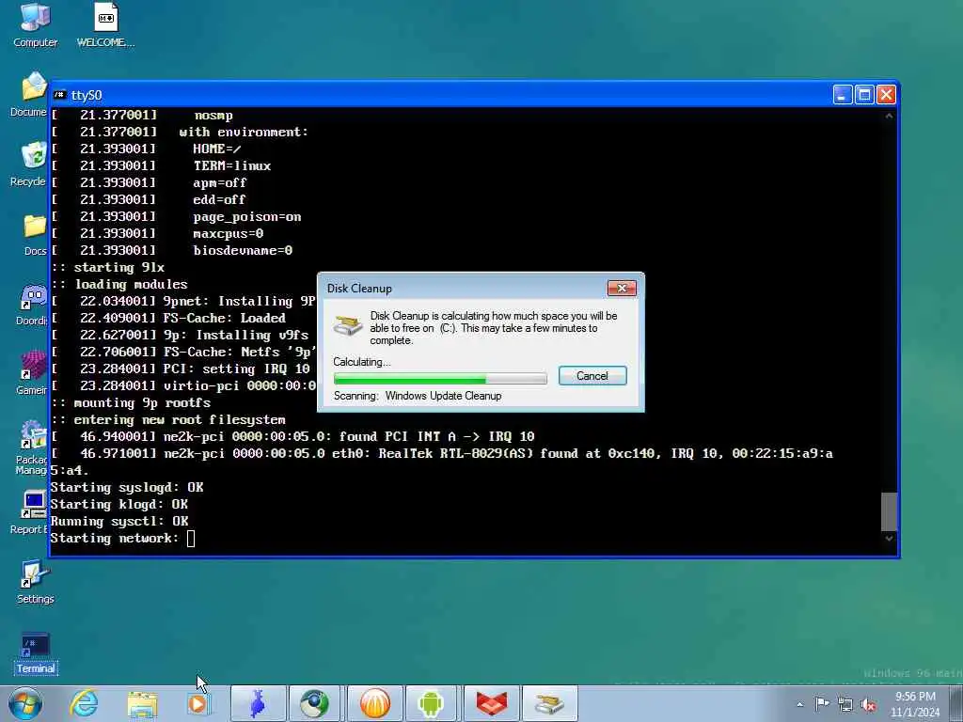The height and width of the screenshot is (722, 963).
Task: Click the muted volume tray icon
Action: coord(868,705)
